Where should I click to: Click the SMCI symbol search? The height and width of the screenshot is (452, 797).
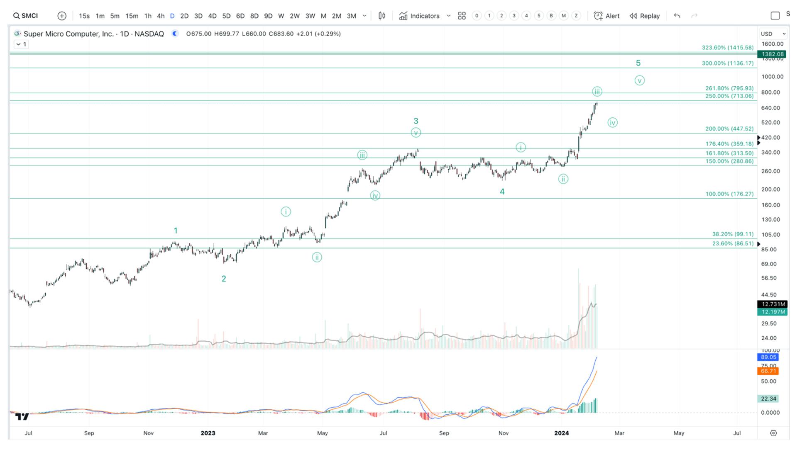(26, 16)
